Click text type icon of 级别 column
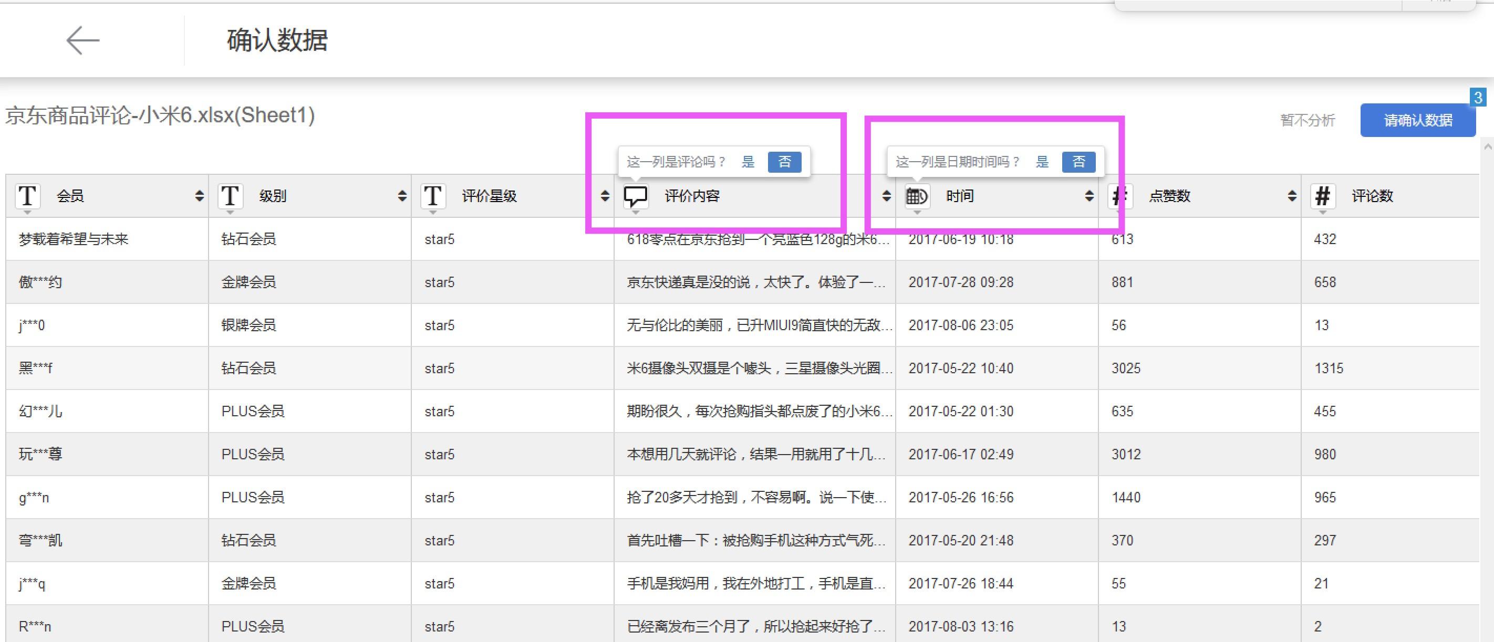1494x642 pixels. click(230, 196)
